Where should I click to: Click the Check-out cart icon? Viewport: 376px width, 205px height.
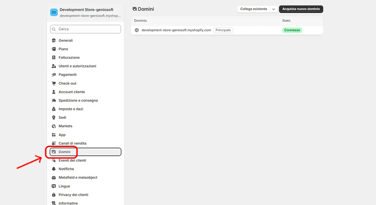tap(54, 83)
